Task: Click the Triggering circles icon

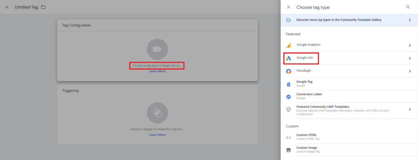Action: pyautogui.click(x=157, y=113)
